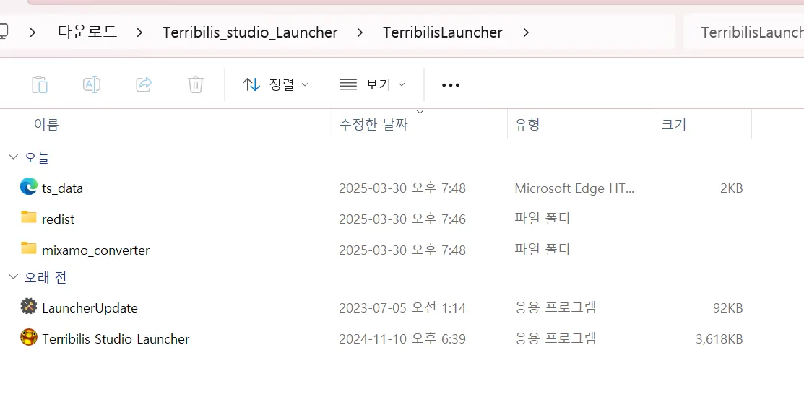
Task: Click the Edge icon beside ts_data
Action: 29,186
